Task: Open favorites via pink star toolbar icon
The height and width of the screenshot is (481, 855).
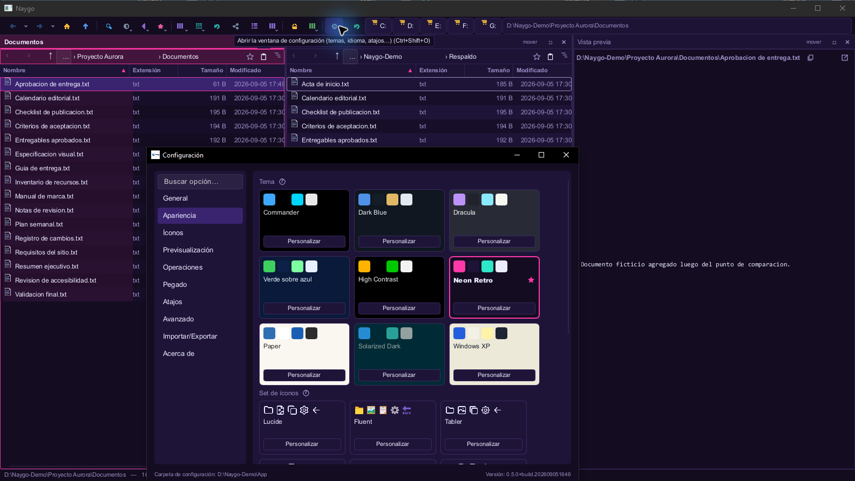Action: 160,26
